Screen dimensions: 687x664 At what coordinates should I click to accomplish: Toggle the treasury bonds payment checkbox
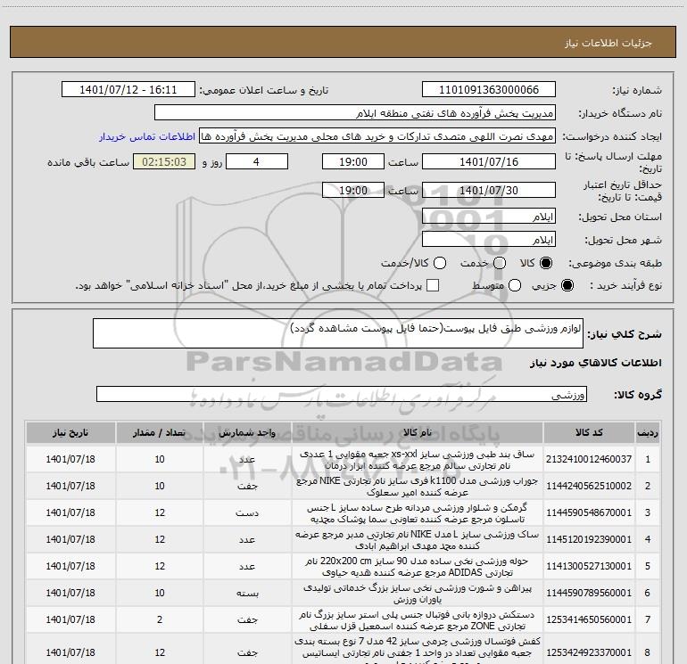(433, 285)
